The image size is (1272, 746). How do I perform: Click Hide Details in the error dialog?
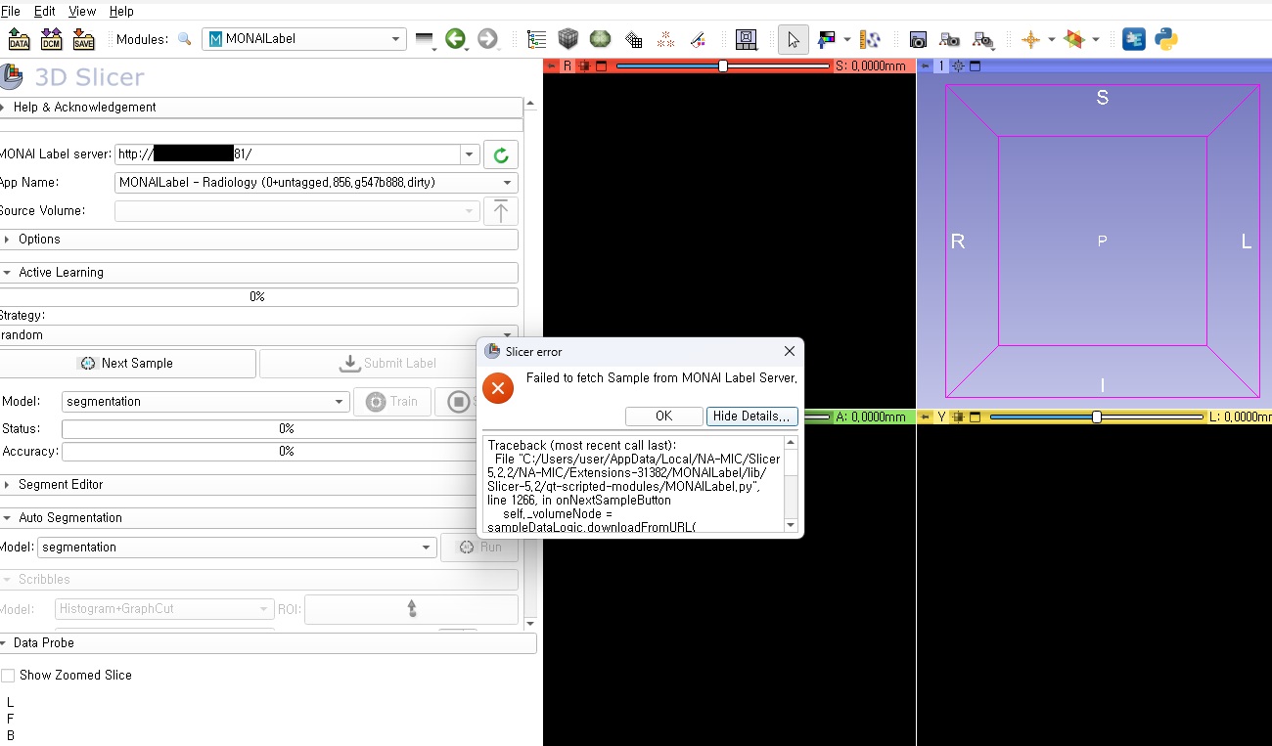(751, 416)
